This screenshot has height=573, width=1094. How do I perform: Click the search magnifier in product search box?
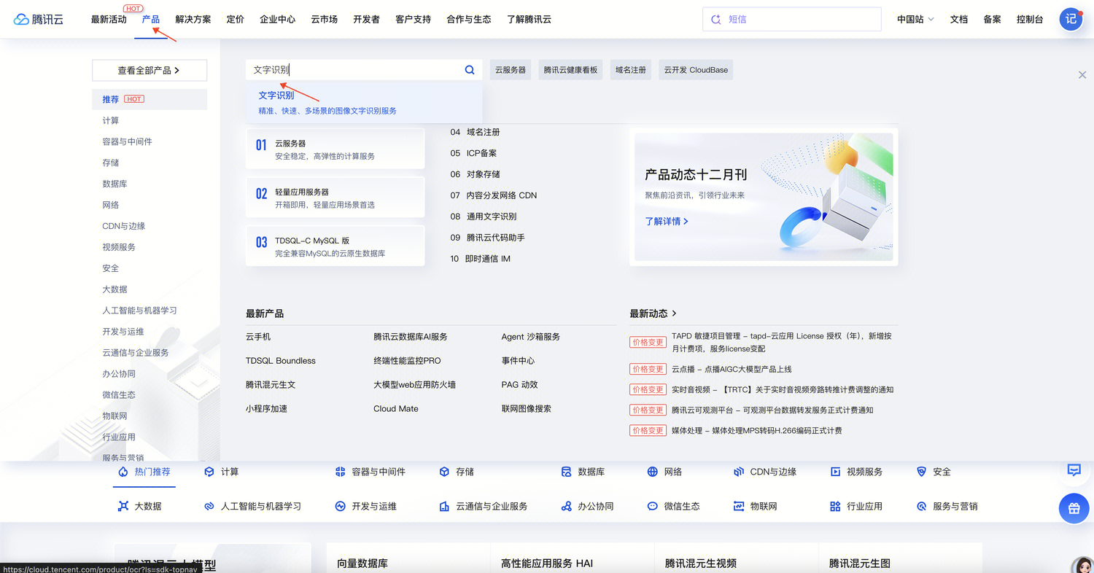469,69
